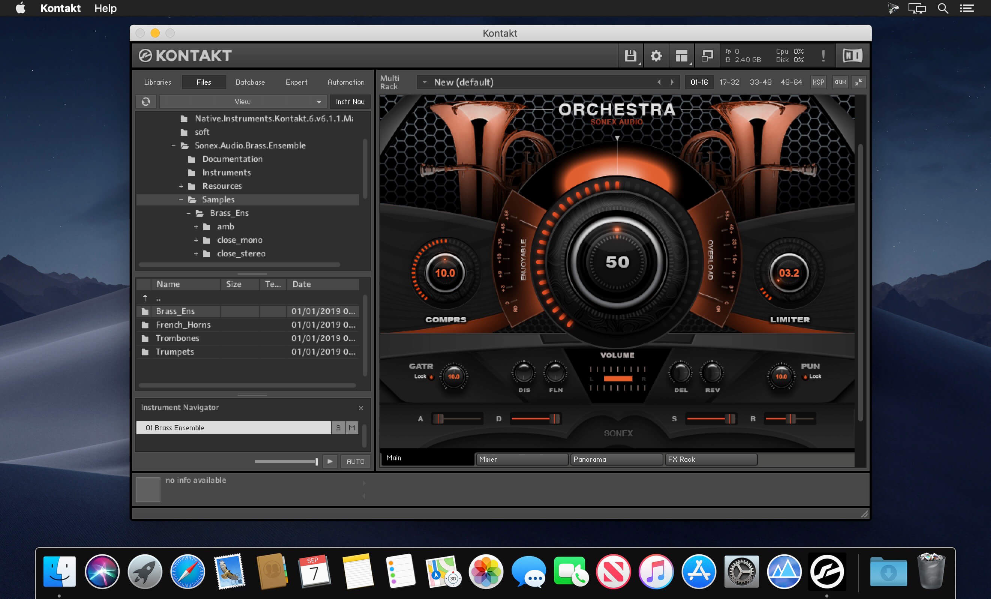
Task: Click the minimized view window icon
Action: [x=707, y=56]
